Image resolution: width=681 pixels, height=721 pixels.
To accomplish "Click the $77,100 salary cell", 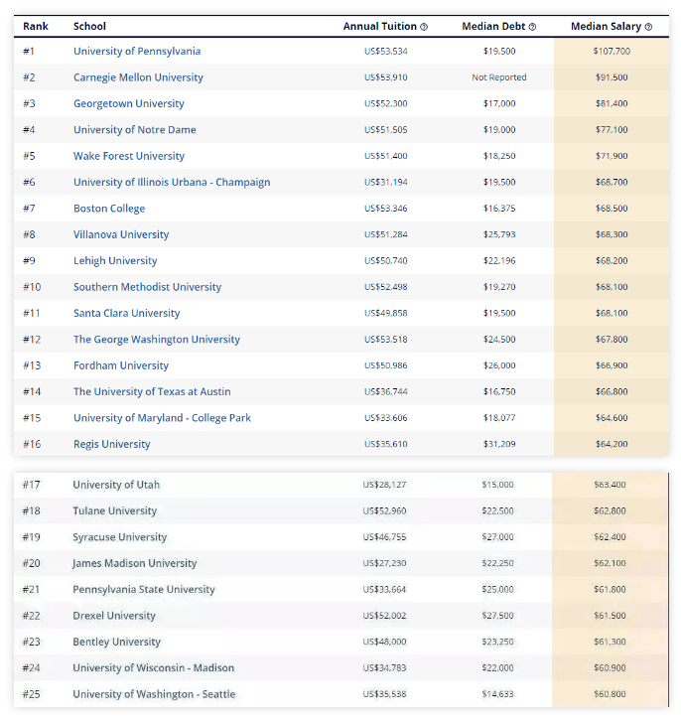I will [x=612, y=130].
